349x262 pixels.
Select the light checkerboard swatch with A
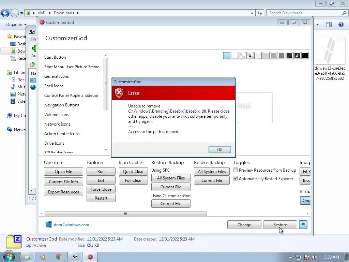250,56
